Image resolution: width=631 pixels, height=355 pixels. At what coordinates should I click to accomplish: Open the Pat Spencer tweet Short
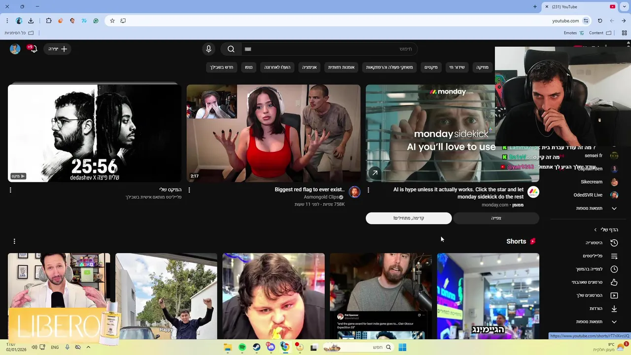coord(381,296)
